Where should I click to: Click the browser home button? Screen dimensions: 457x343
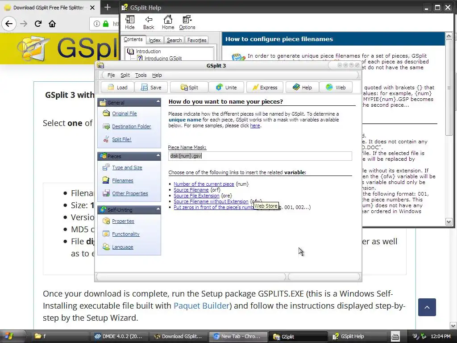click(x=52, y=24)
